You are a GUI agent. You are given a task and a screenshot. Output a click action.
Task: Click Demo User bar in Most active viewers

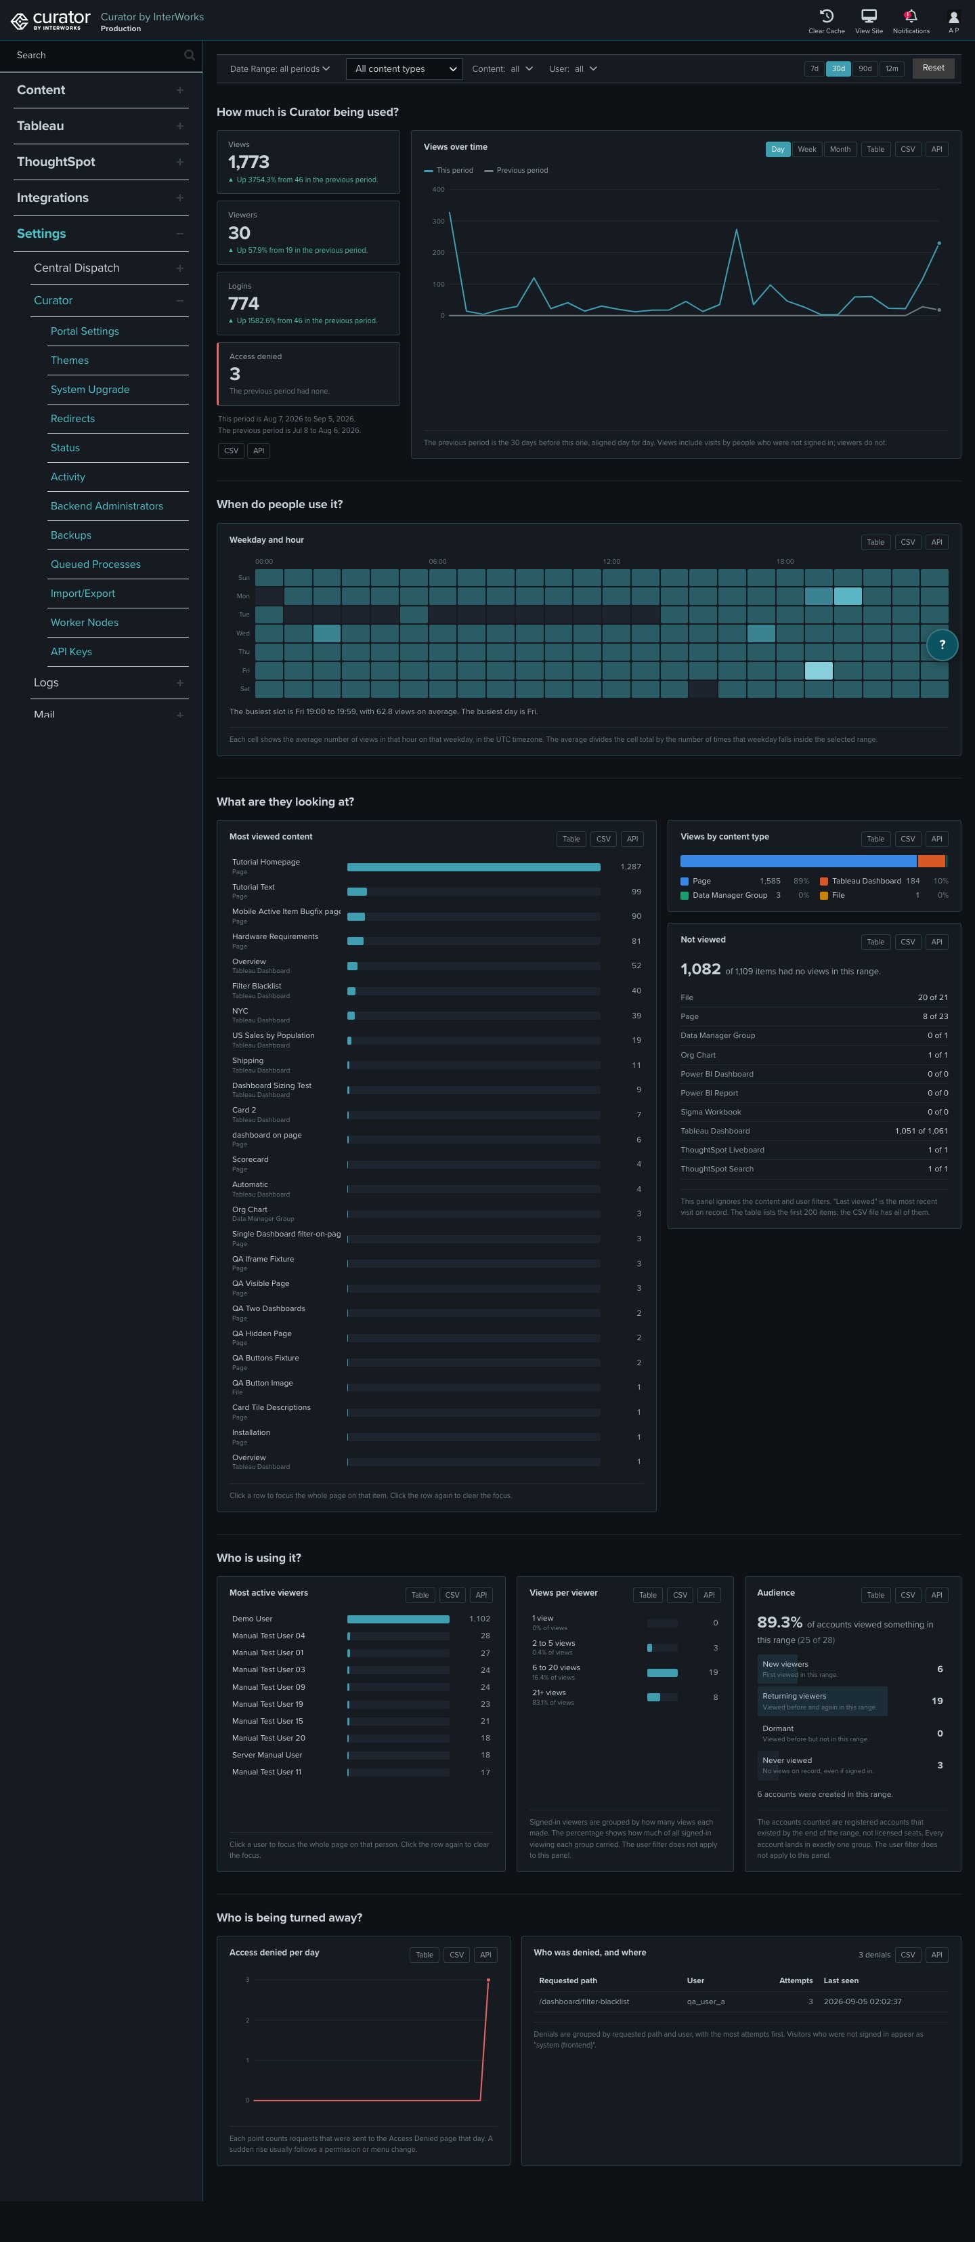397,1620
